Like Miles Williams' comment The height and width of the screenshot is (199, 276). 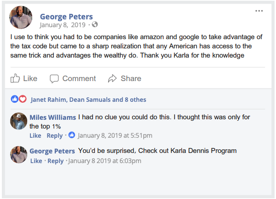coord(35,135)
